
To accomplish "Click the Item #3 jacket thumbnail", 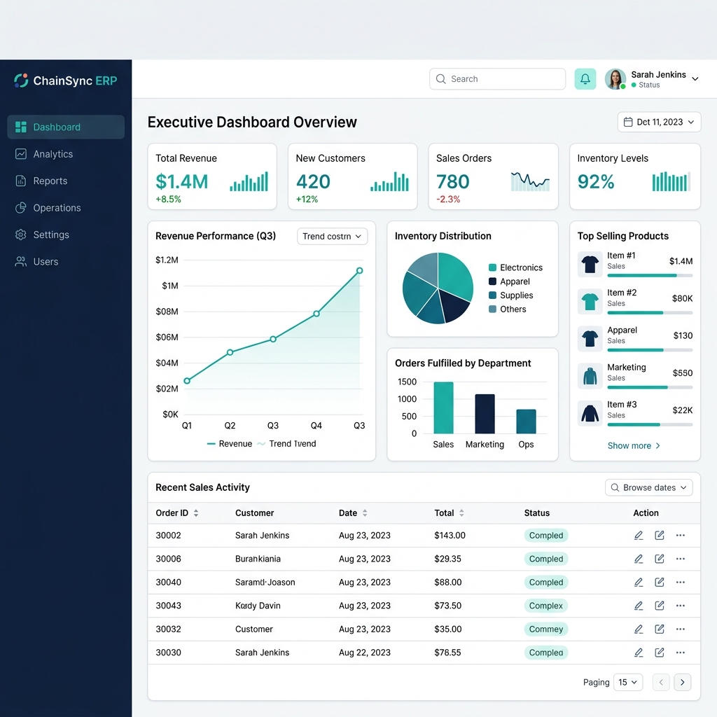I will click(590, 413).
